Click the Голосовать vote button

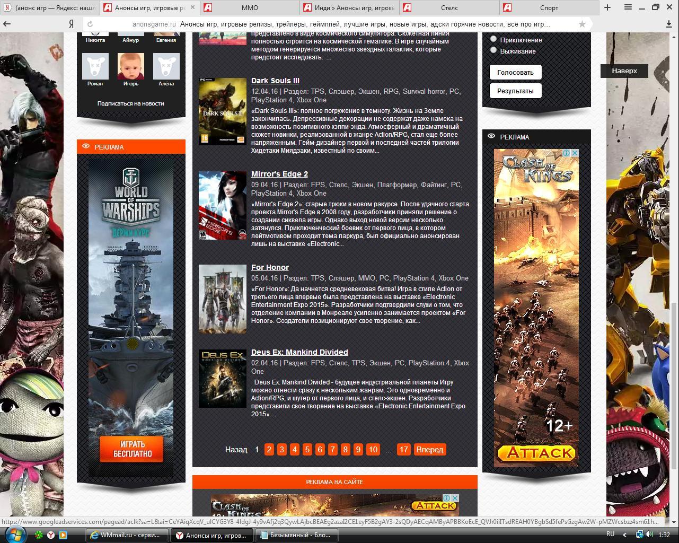(515, 72)
